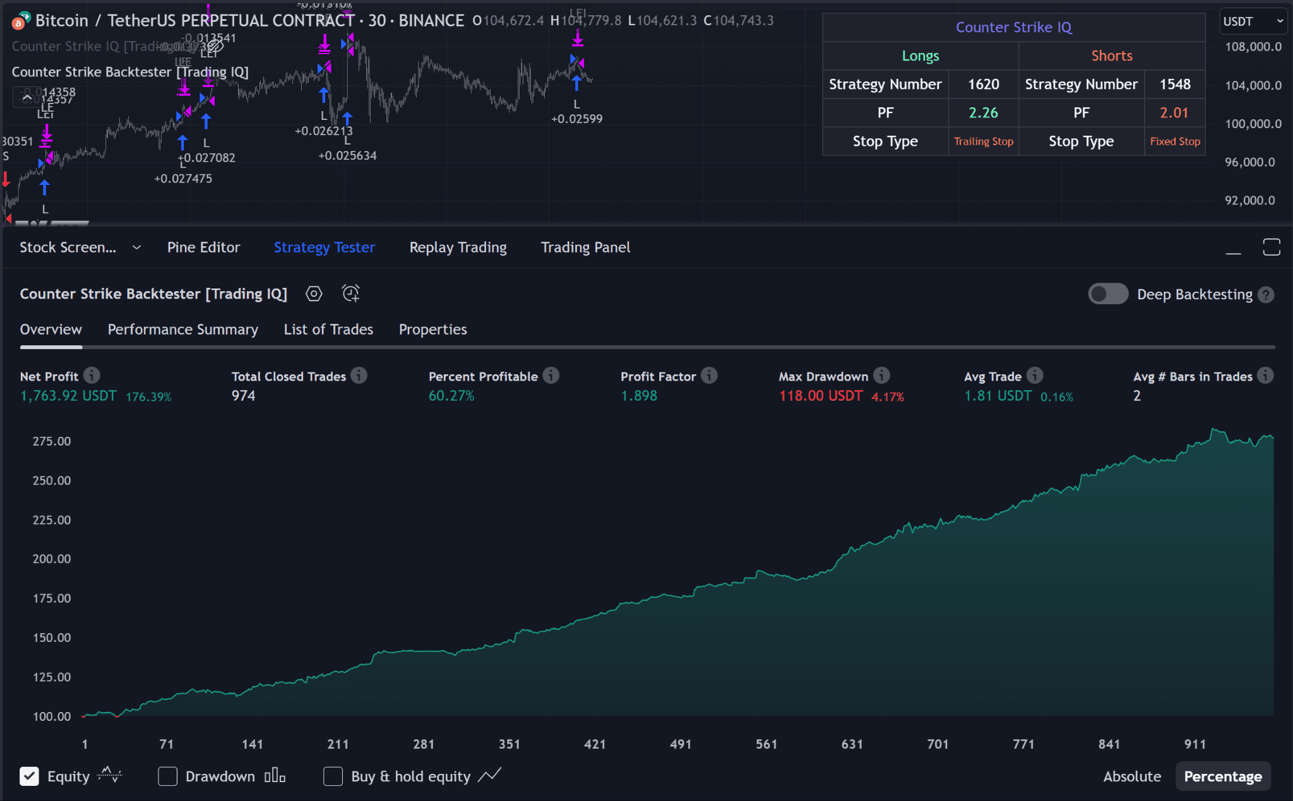
Task: Click Counter Strike IQ table header
Action: click(1013, 27)
